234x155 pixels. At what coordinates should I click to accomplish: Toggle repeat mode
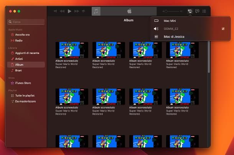pos(84,11)
